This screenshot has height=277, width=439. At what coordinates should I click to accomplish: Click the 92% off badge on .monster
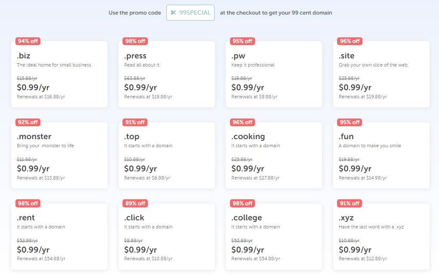tap(28, 122)
